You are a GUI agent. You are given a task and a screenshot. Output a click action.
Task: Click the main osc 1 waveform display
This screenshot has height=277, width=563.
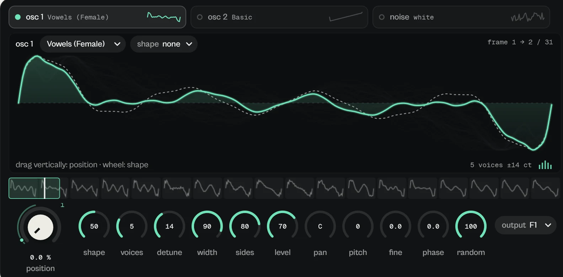tap(285, 103)
